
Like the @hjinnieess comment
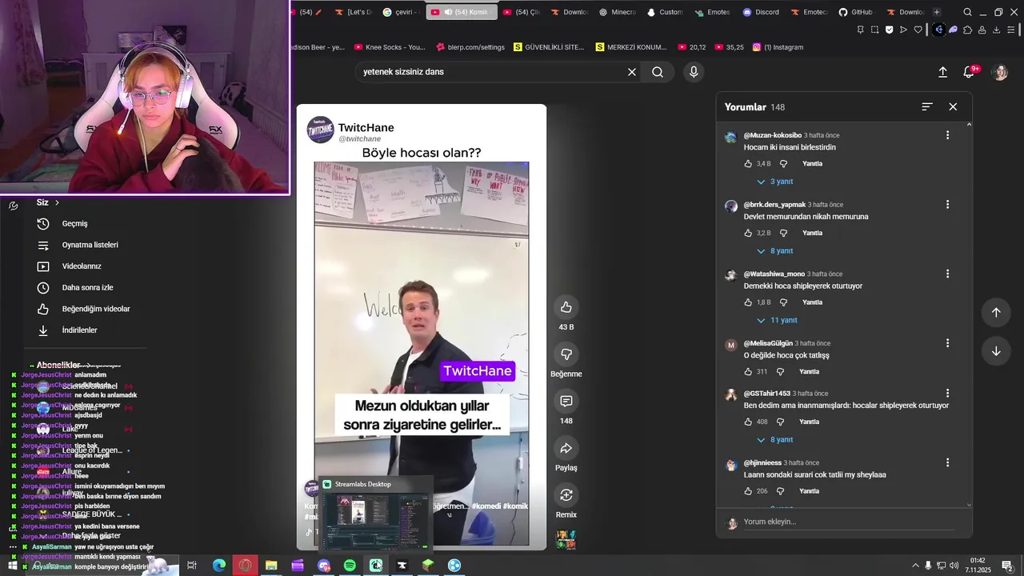748,491
